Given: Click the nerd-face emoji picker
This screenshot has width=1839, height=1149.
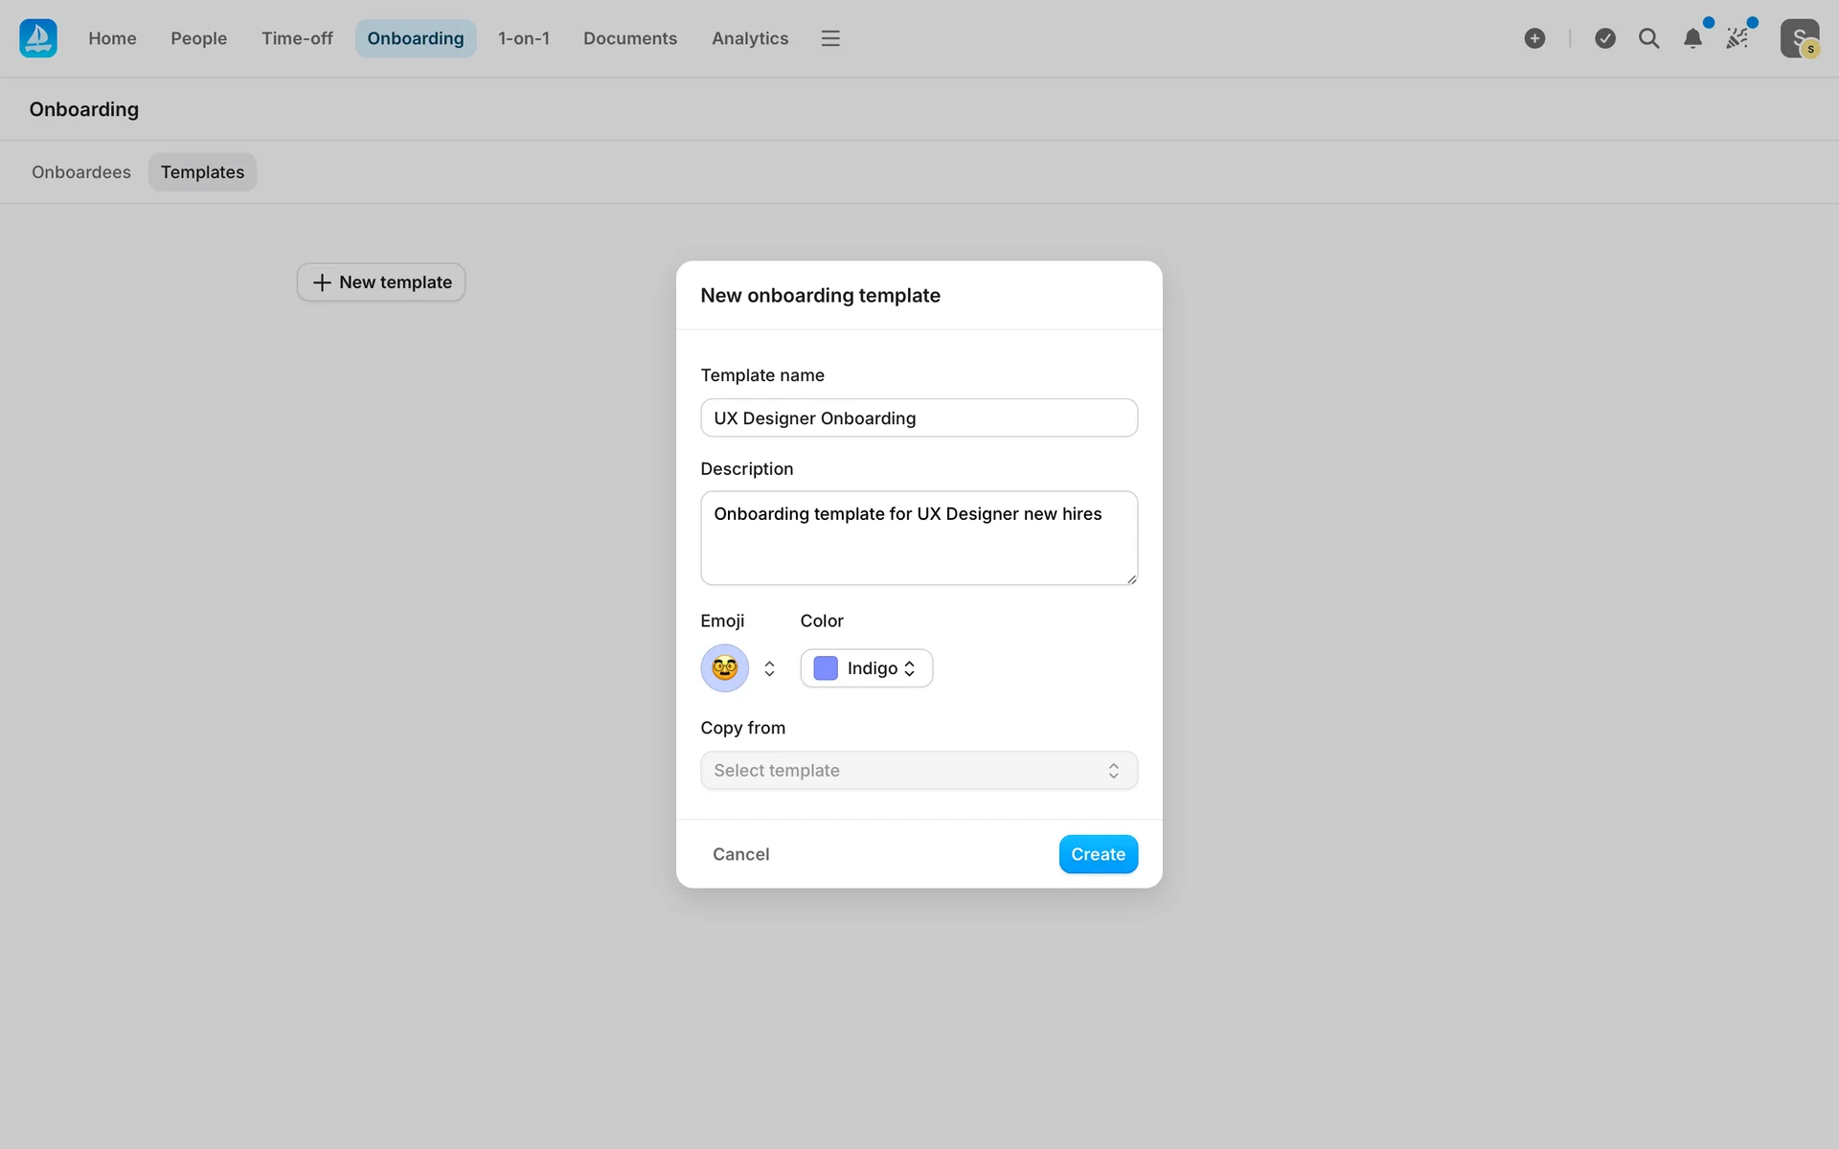Looking at the screenshot, I should pyautogui.click(x=725, y=668).
